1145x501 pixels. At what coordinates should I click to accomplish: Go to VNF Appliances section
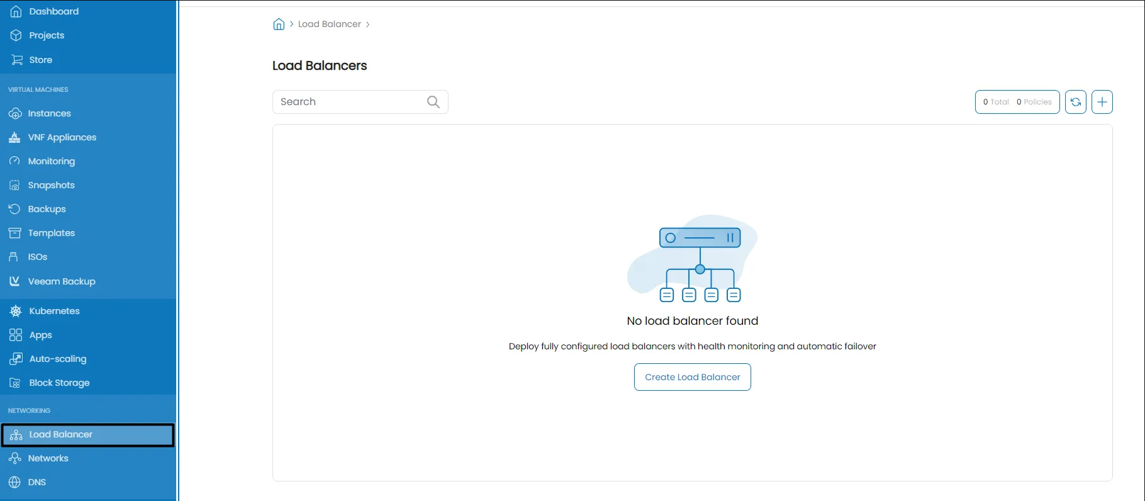[62, 137]
